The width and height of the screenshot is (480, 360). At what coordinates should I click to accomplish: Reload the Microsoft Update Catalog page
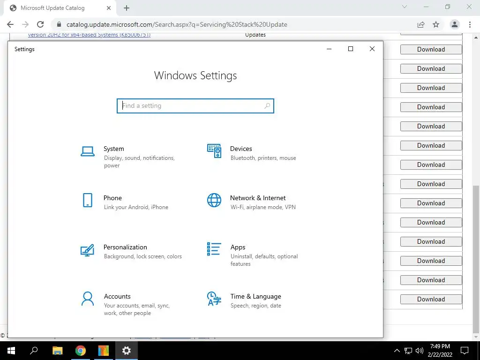pos(40,24)
